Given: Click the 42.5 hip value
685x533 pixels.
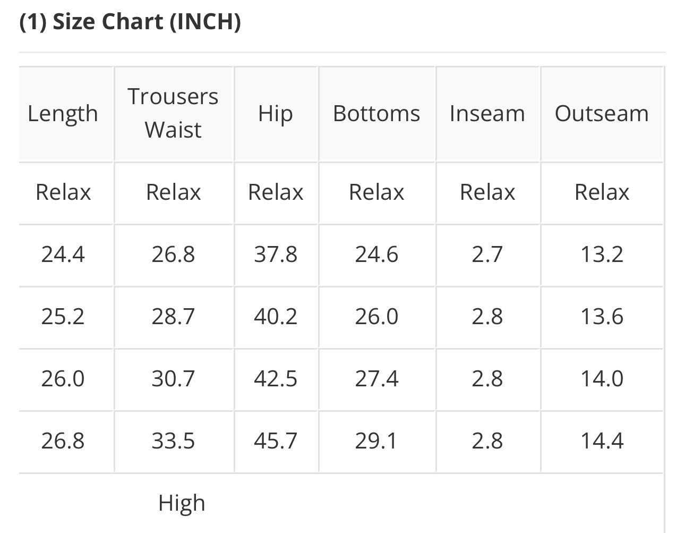Looking at the screenshot, I should [x=275, y=378].
